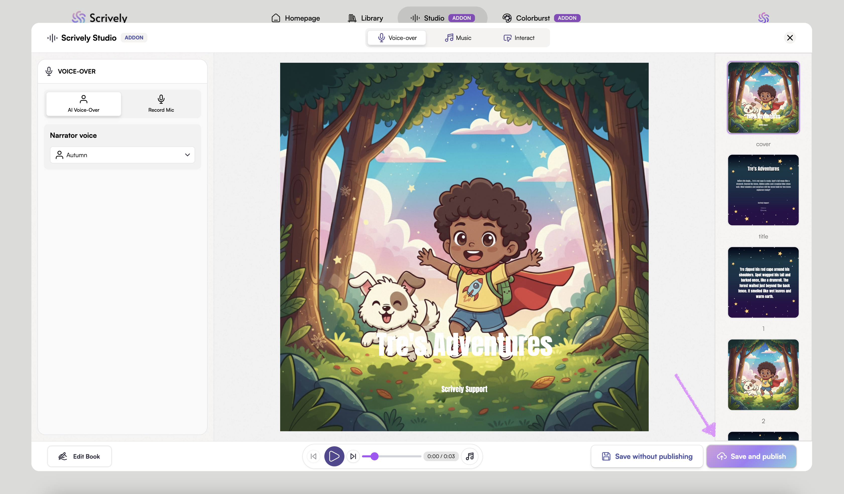Open the Narrator voice Autumn dropdown
Image resolution: width=844 pixels, height=494 pixels.
(122, 155)
